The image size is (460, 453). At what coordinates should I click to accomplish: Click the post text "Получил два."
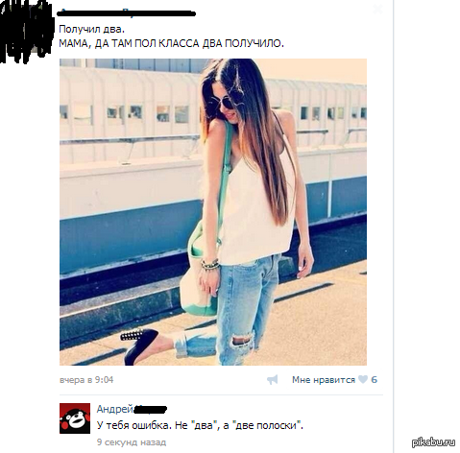(x=91, y=29)
